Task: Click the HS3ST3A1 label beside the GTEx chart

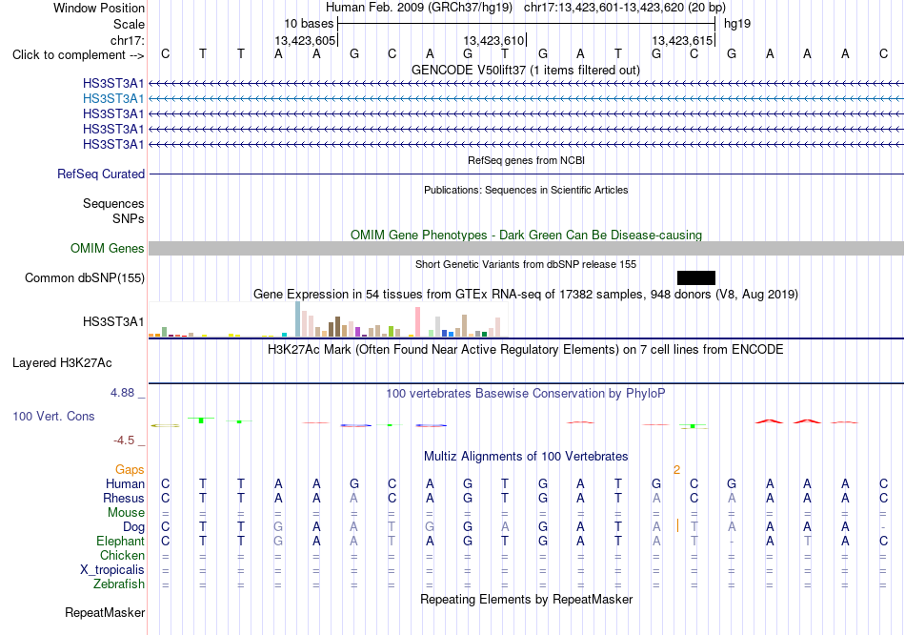Action: point(113,322)
